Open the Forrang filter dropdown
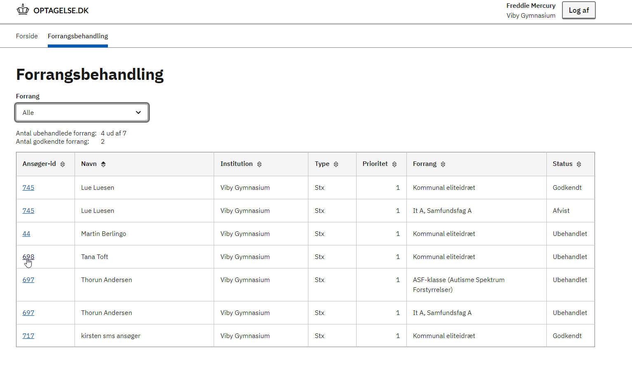Viewport: 632px width, 366px height. [82, 112]
